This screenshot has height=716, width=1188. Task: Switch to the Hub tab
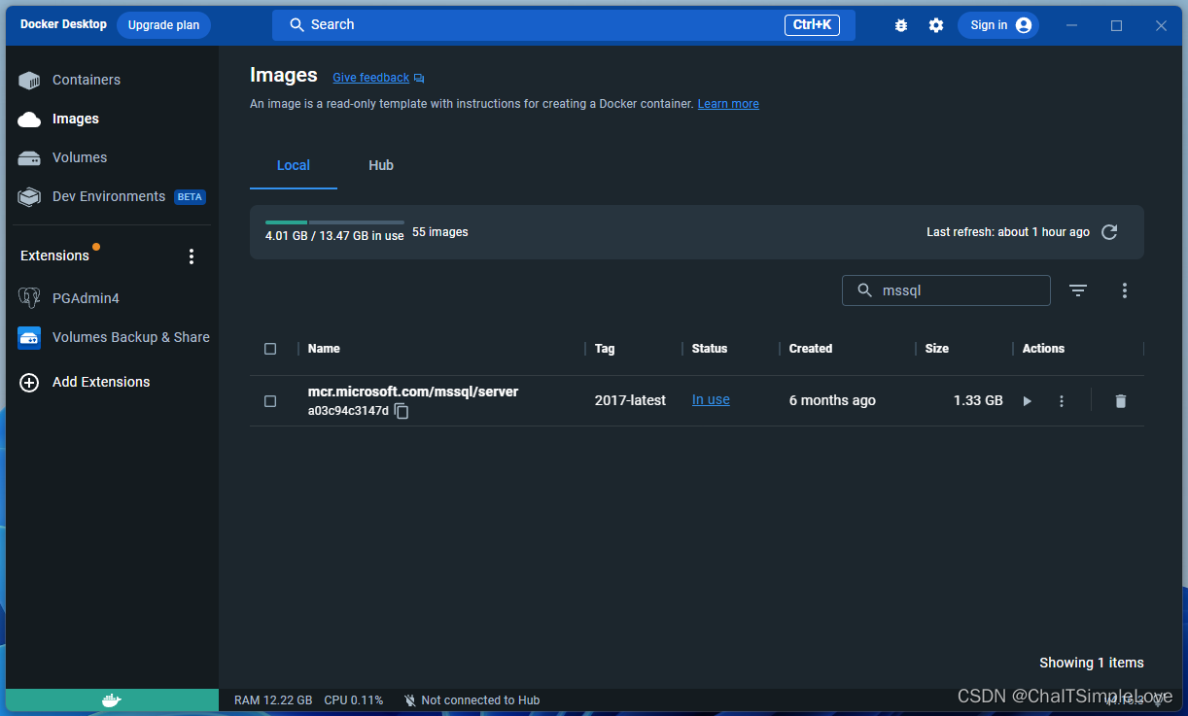tap(381, 166)
